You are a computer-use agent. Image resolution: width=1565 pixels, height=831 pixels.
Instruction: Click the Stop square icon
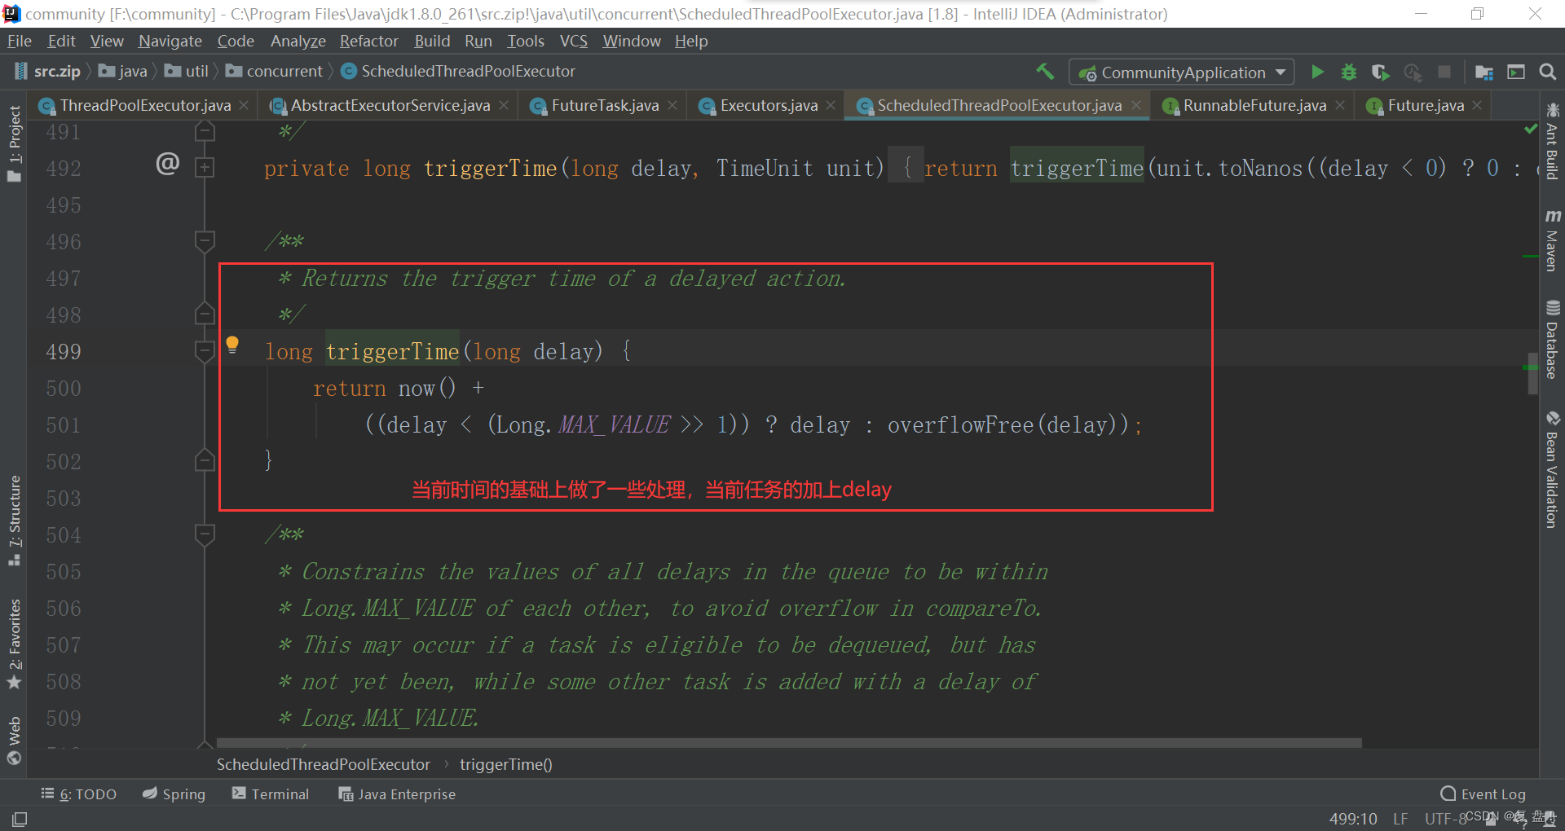1444,72
